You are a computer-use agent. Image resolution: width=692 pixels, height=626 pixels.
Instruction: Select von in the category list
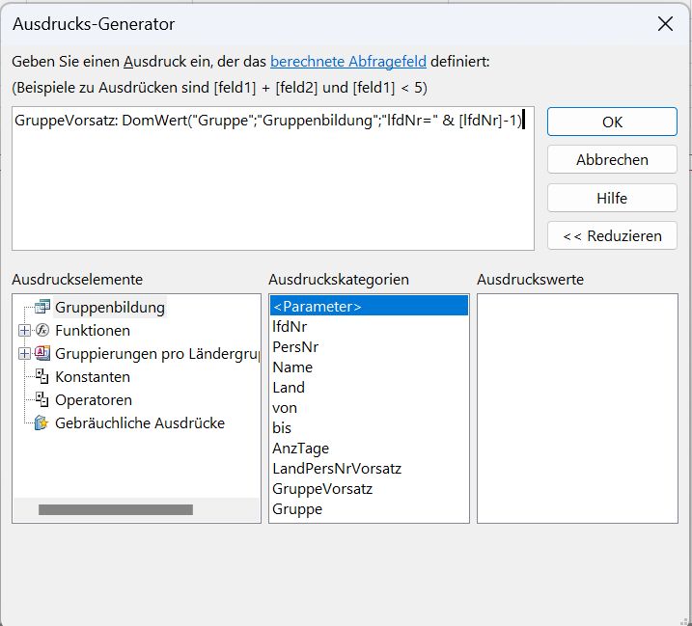[369, 408]
